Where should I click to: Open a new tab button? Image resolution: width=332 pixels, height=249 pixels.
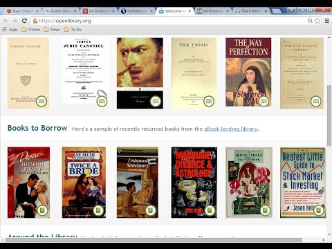pyautogui.click(x=276, y=11)
